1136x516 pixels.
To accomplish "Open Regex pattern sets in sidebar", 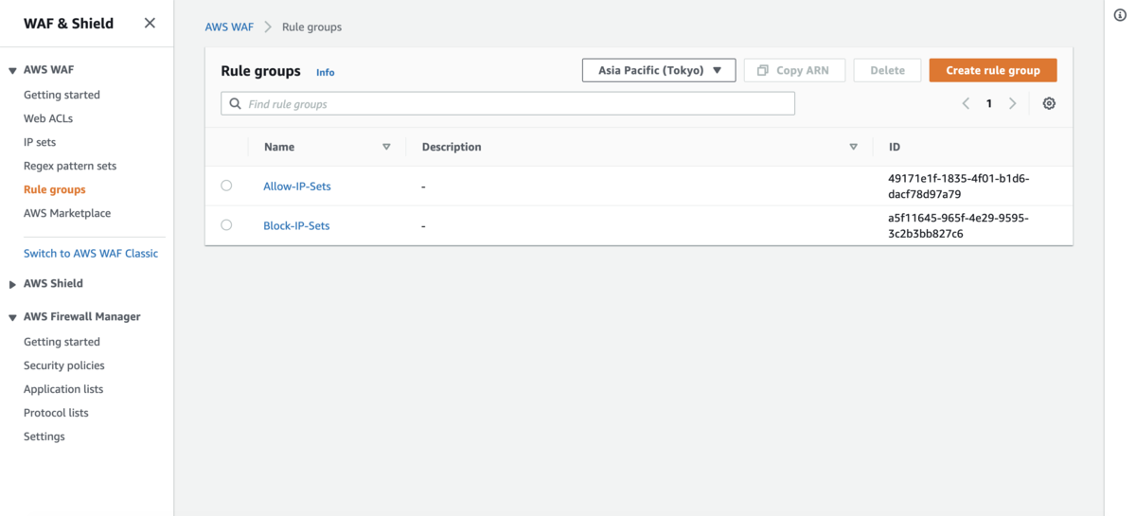I will pyautogui.click(x=70, y=166).
